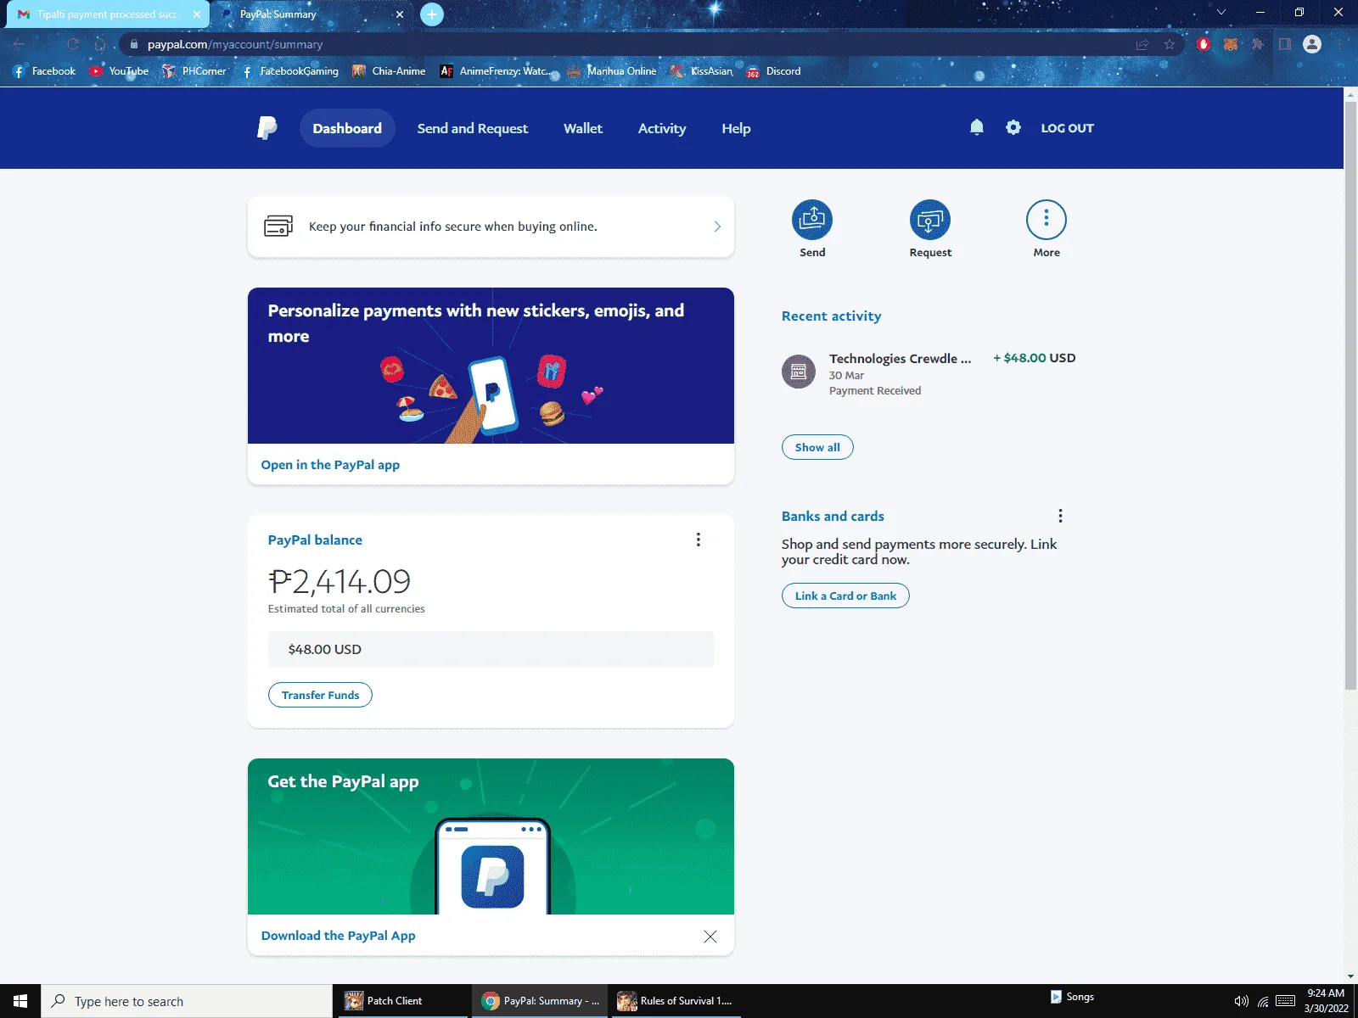Image resolution: width=1358 pixels, height=1018 pixels.
Task: Open the Discord bookmark
Action: (x=773, y=71)
